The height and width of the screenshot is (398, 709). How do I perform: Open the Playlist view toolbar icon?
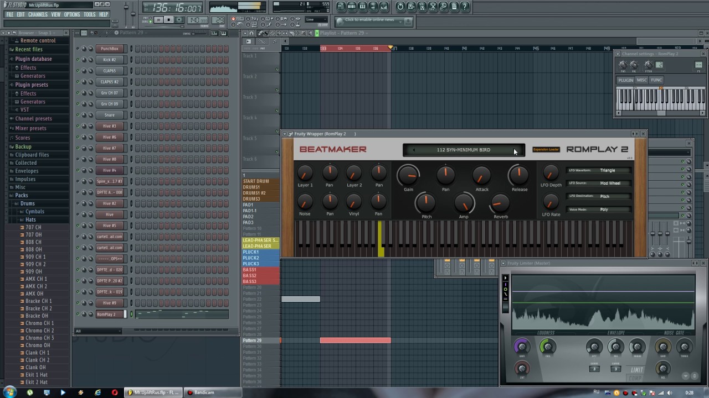pyautogui.click(x=341, y=7)
